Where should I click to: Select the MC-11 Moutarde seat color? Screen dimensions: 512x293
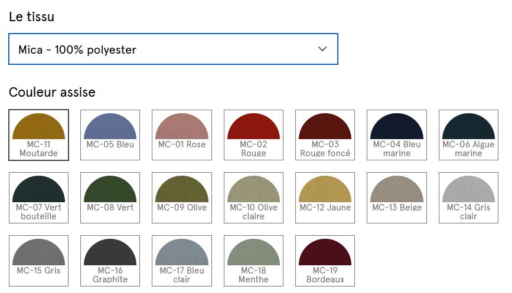pos(38,134)
